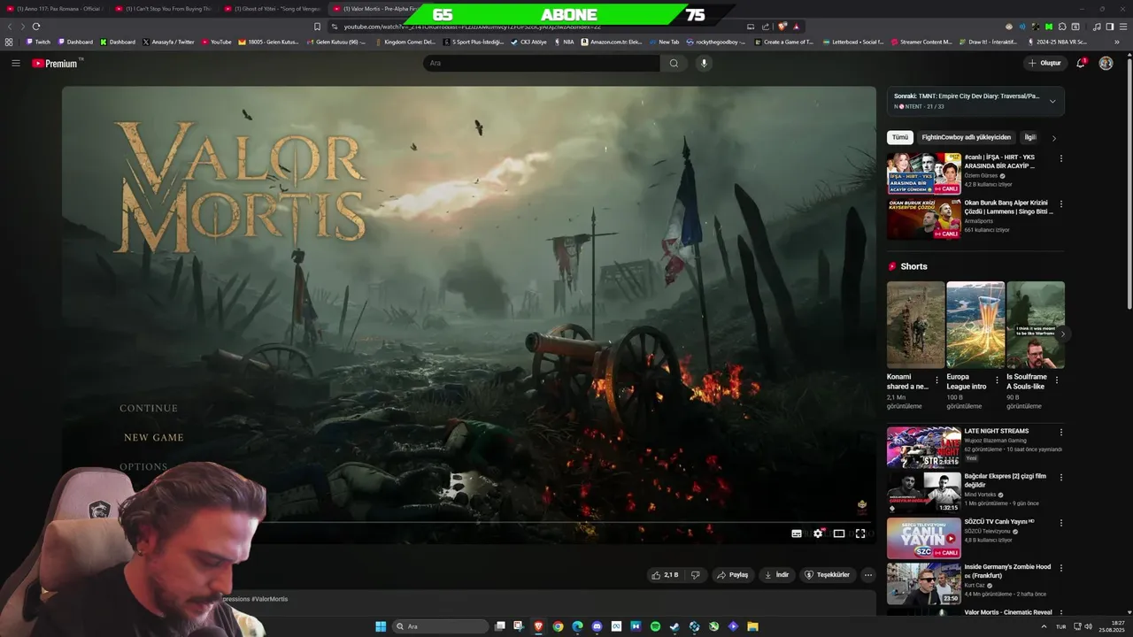Play the Europa League intro short thumbnail
Viewport: 1133px width, 637px height.
pyautogui.click(x=975, y=325)
